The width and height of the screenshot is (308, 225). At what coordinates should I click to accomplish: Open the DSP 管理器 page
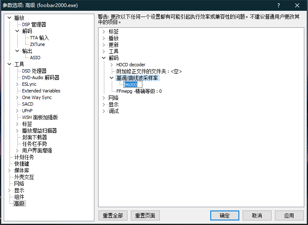click(34, 24)
